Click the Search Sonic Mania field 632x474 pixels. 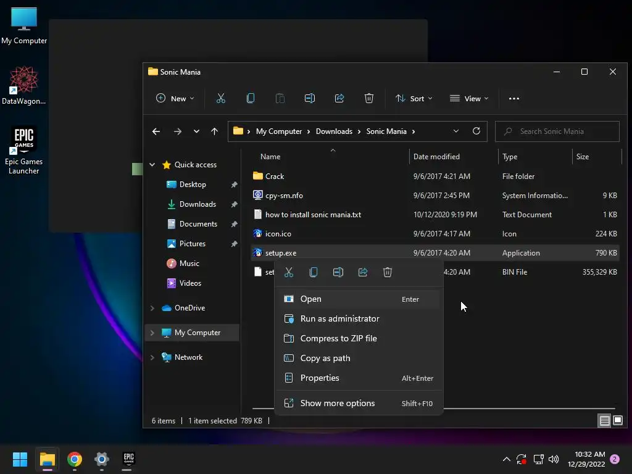[557, 131]
